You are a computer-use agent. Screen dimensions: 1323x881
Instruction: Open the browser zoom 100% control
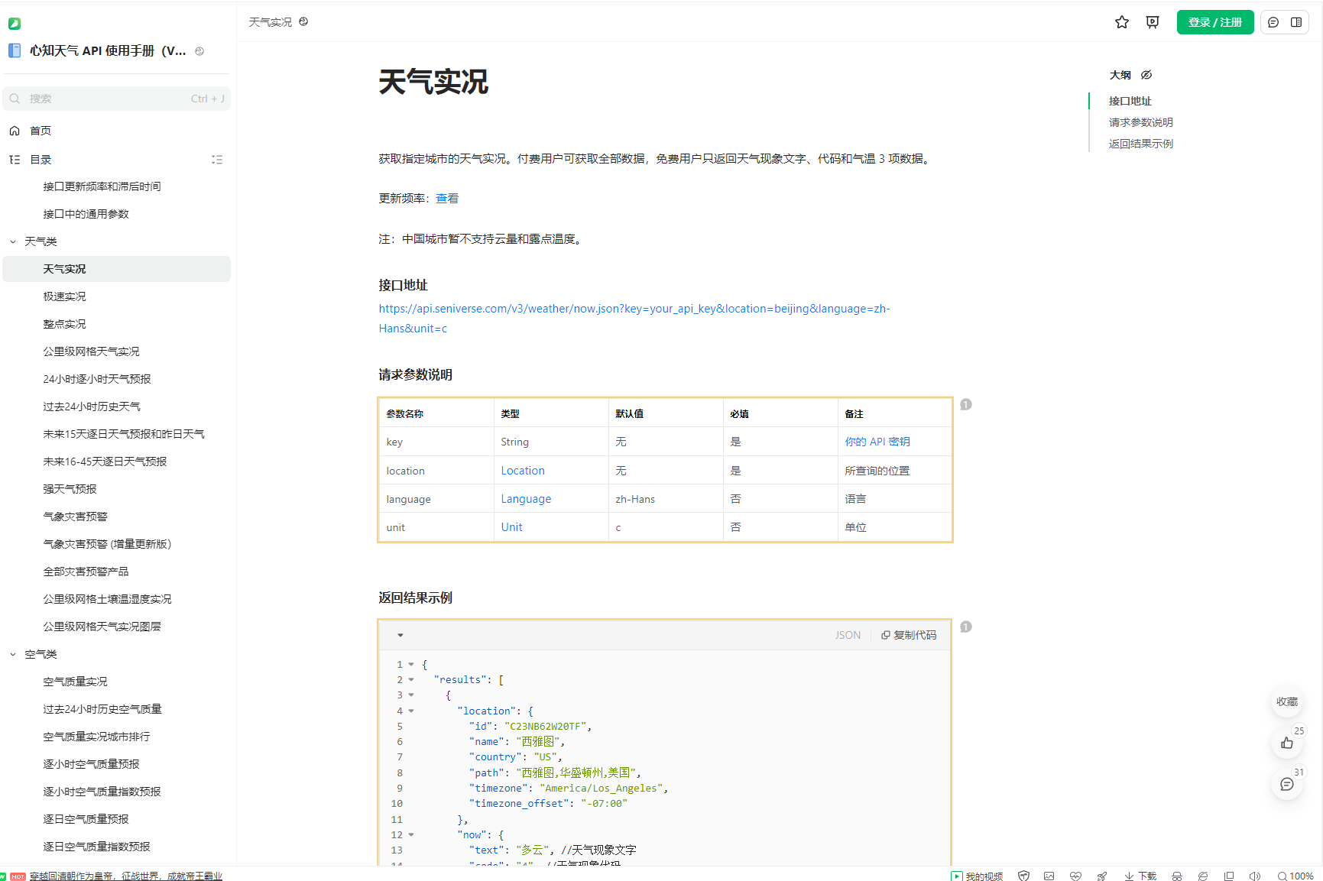(x=1295, y=876)
